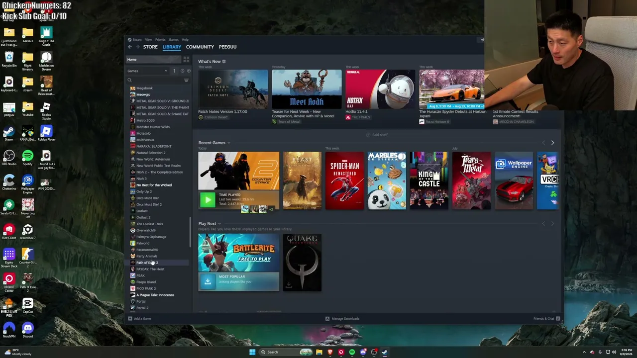Open the King of the Castle cover
Viewport: 637px width, 358px height.
pos(429,181)
